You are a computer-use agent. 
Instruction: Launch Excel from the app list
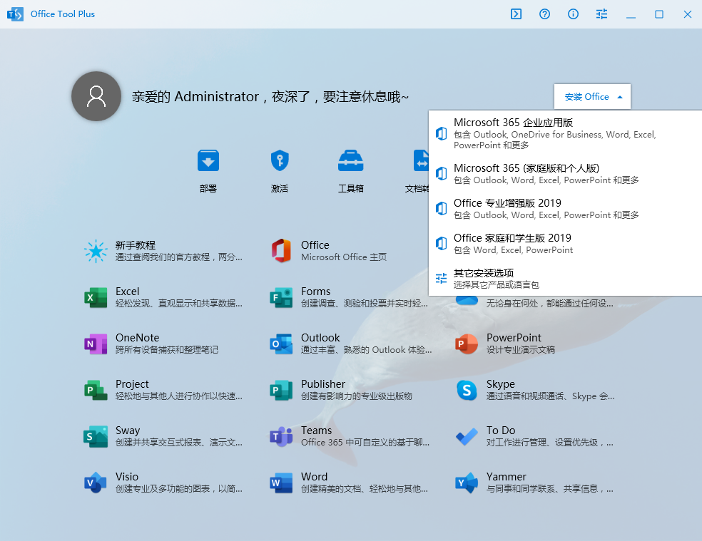tap(96, 297)
